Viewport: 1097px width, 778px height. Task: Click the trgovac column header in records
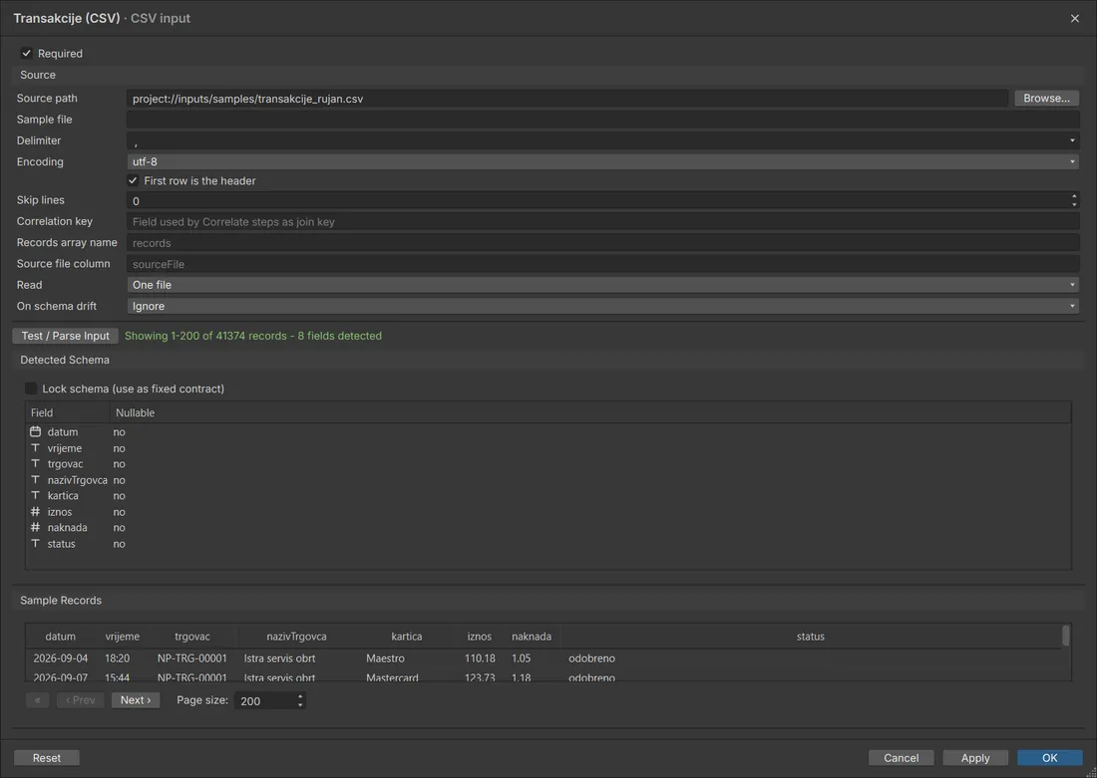tap(192, 637)
